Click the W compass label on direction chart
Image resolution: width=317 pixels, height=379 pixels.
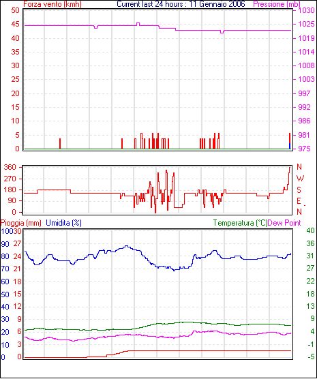(300, 179)
